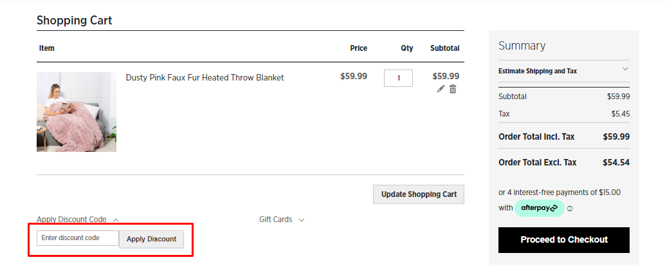The height and width of the screenshot is (271, 665).
Task: Focus the Enter discount code field
Action: pos(78,238)
